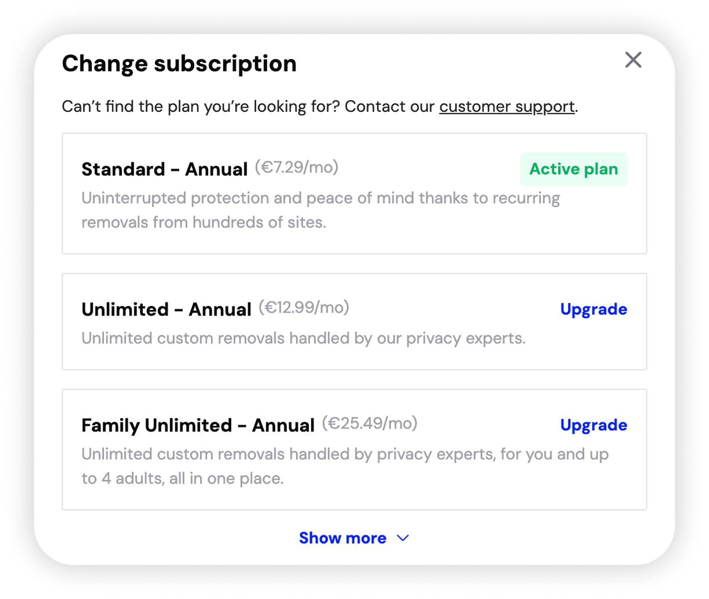This screenshot has width=709, height=599.
Task: Upgrade to the Unlimited – Annual plan
Action: point(593,309)
